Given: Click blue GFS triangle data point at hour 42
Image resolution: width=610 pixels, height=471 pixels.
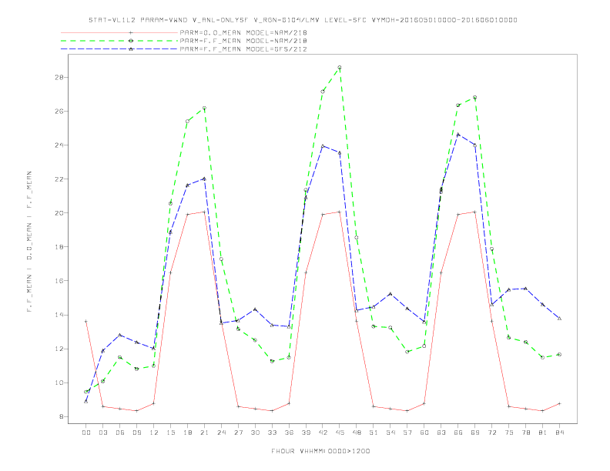Looking at the screenshot, I should (323, 145).
